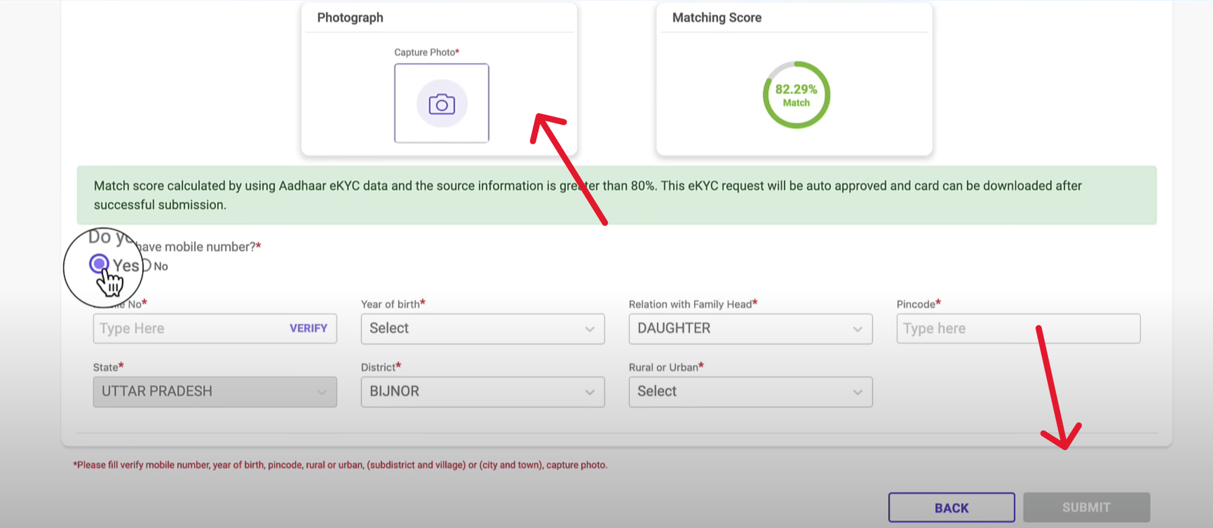The width and height of the screenshot is (1213, 528).
Task: Click the red required-fields warning text
Action: tap(340, 465)
